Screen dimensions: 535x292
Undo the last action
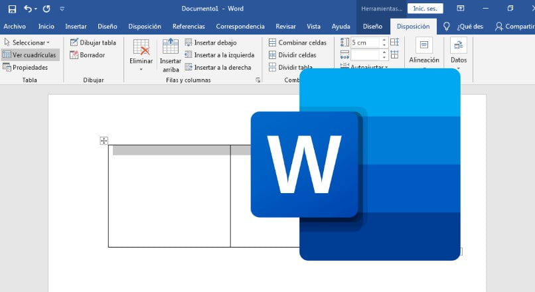pos(28,9)
